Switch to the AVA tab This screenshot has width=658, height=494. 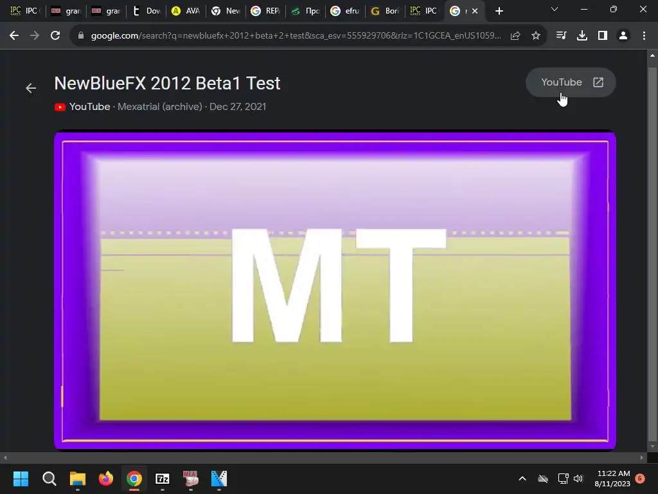pos(186,11)
